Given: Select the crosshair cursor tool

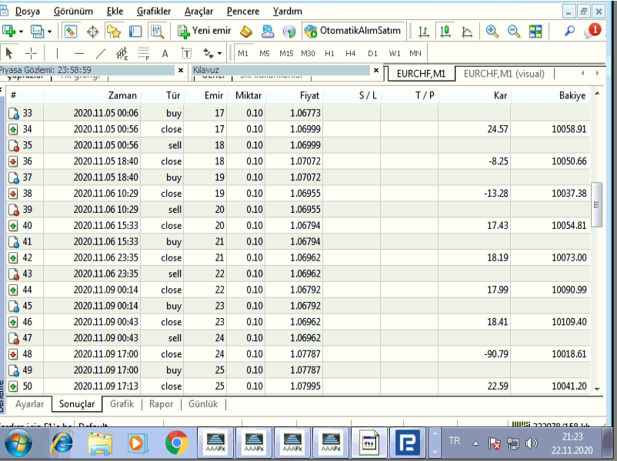Looking at the screenshot, I should pos(32,54).
